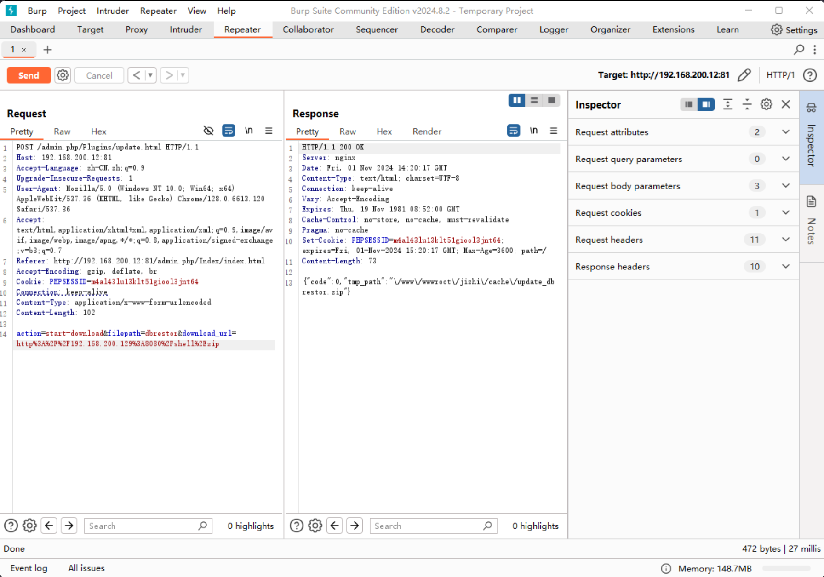Toggle hide non-printable eye icon in Request
This screenshot has width=824, height=577.
click(208, 131)
